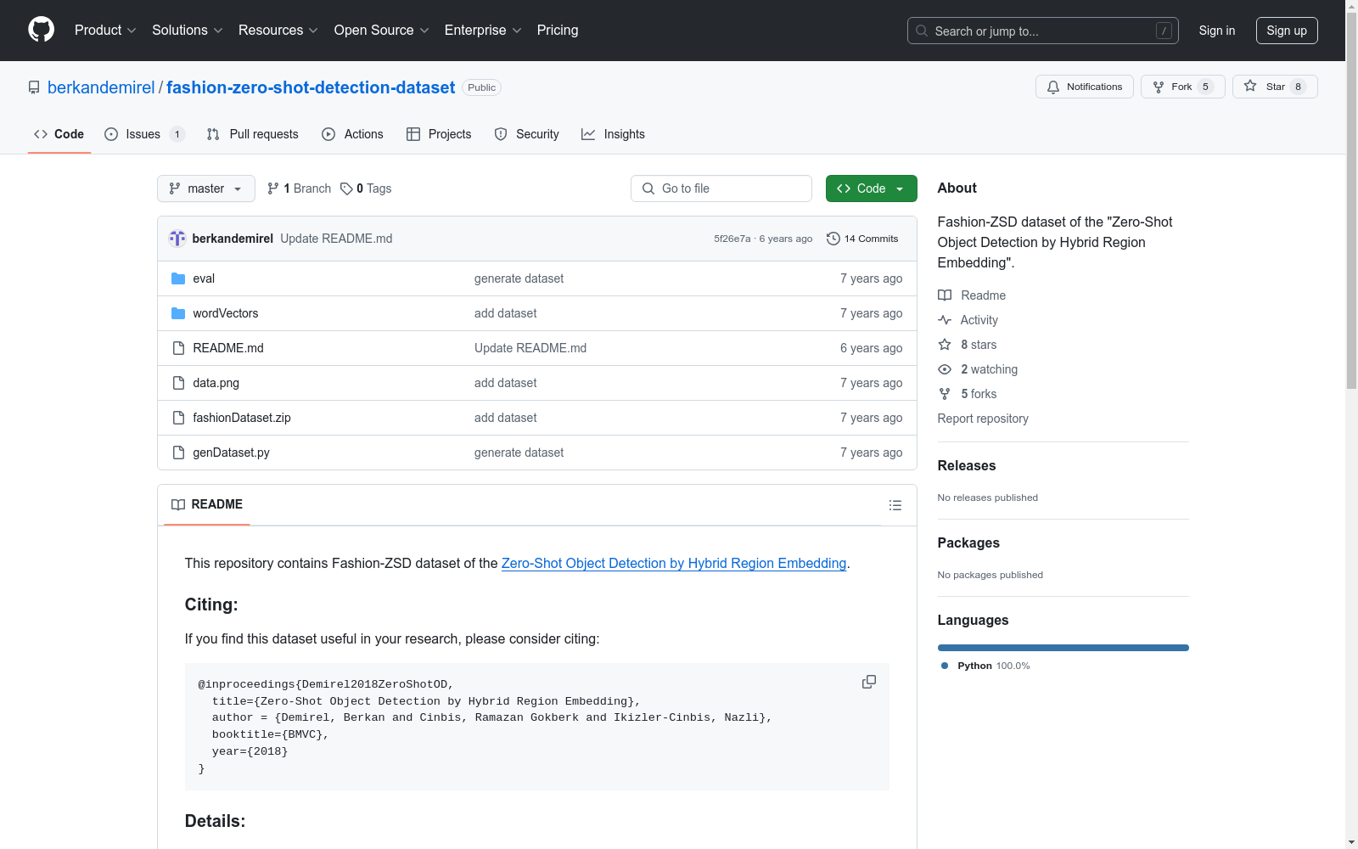
Task: Click the Sign in link
Action: tap(1217, 31)
